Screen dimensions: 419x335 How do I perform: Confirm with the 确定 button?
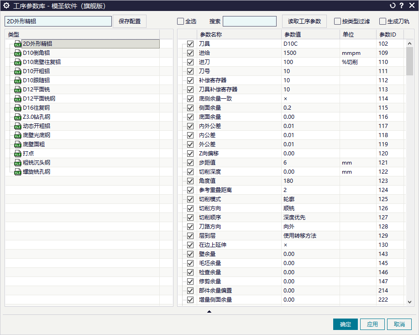point(346,324)
